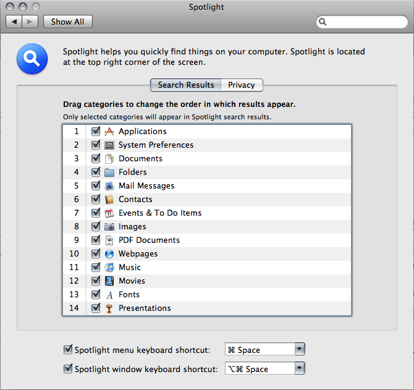Image resolution: width=414 pixels, height=390 pixels.
Task: Select the Webpages row label
Action: coord(138,254)
